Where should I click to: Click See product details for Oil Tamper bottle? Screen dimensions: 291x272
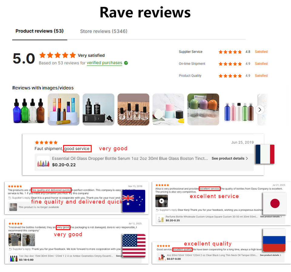pyautogui.click(x=271, y=255)
